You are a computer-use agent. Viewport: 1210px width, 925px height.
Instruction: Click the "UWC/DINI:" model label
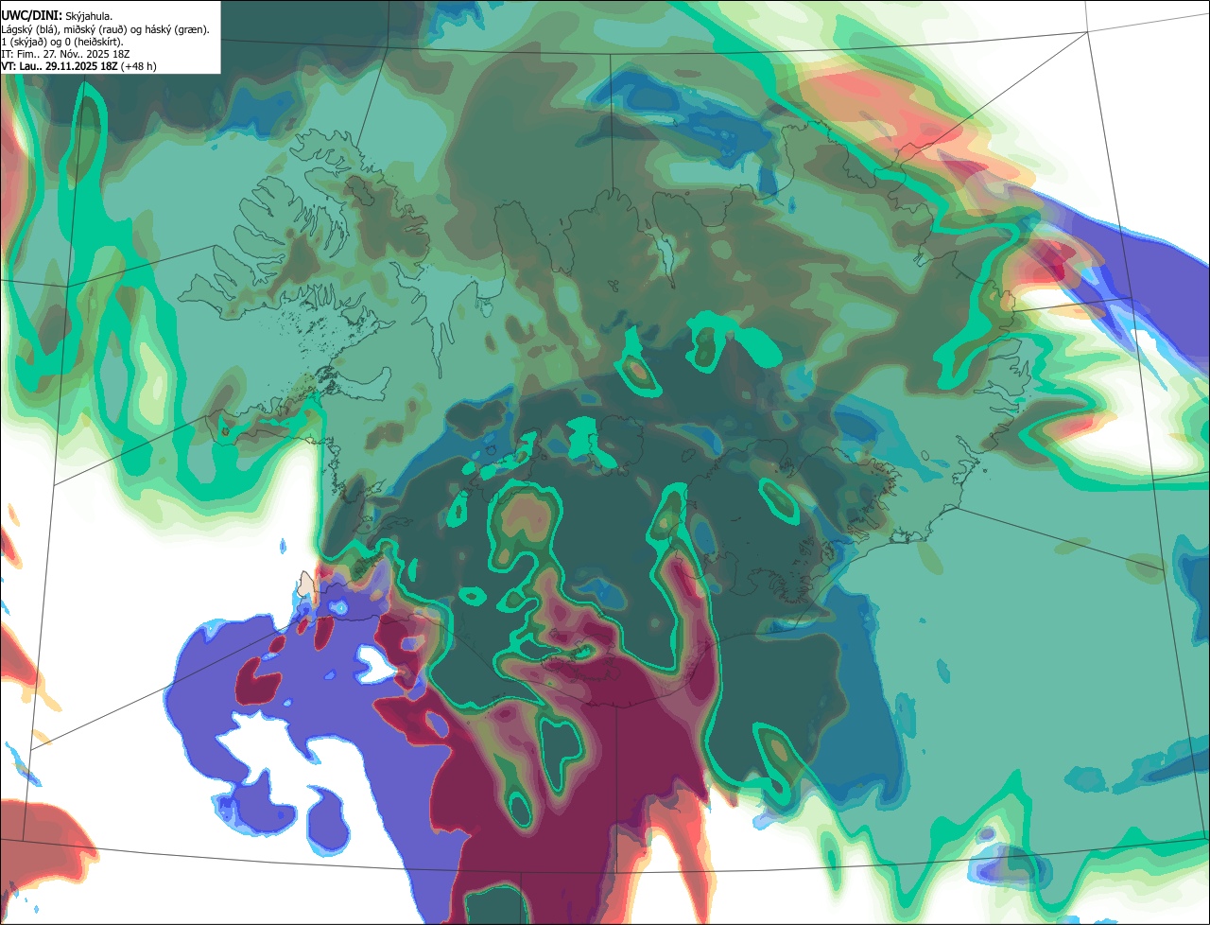pyautogui.click(x=32, y=16)
